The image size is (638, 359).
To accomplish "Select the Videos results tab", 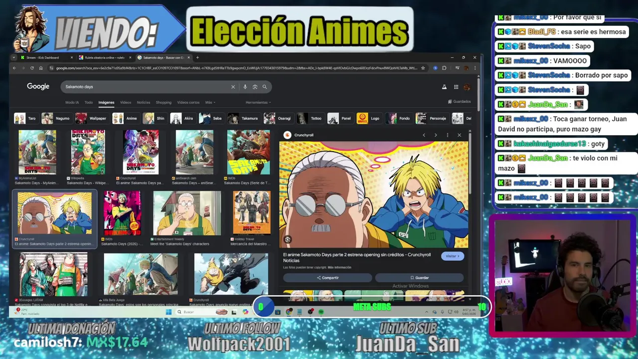I will (125, 103).
